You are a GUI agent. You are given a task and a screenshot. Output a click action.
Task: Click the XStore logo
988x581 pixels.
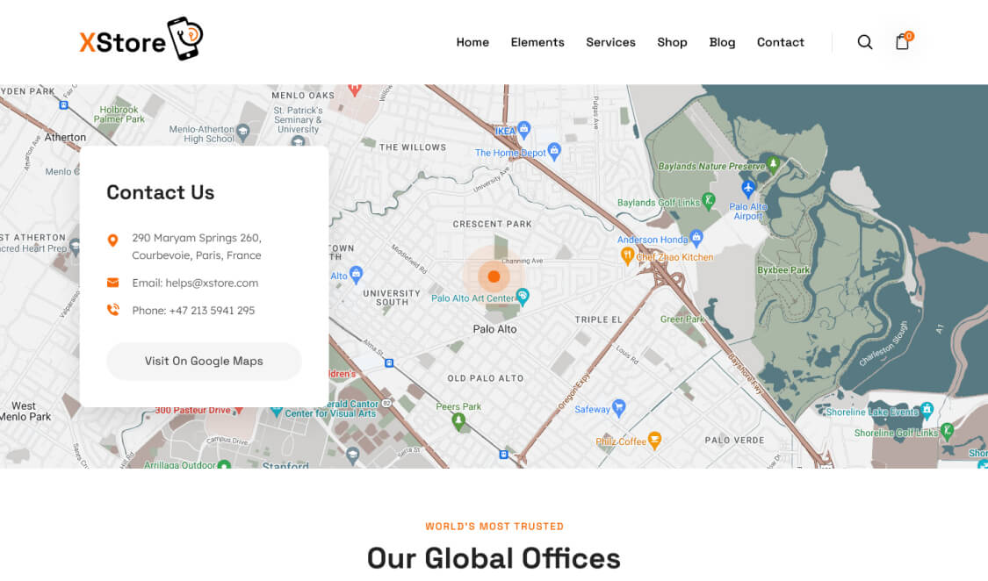click(141, 39)
